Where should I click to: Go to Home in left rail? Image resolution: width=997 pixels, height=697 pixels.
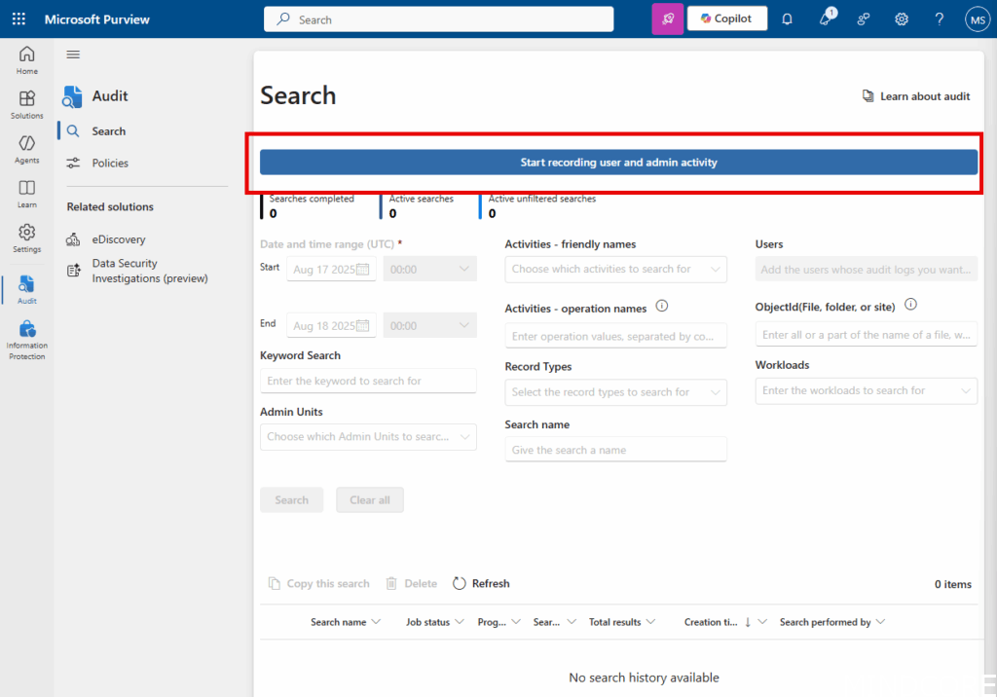[x=27, y=59]
